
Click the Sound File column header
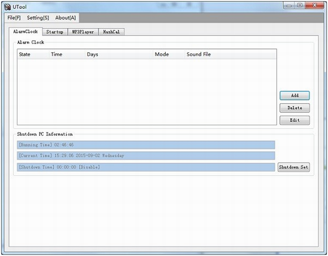tap(231, 55)
